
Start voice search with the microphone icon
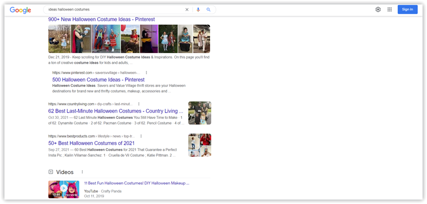tap(198, 9)
